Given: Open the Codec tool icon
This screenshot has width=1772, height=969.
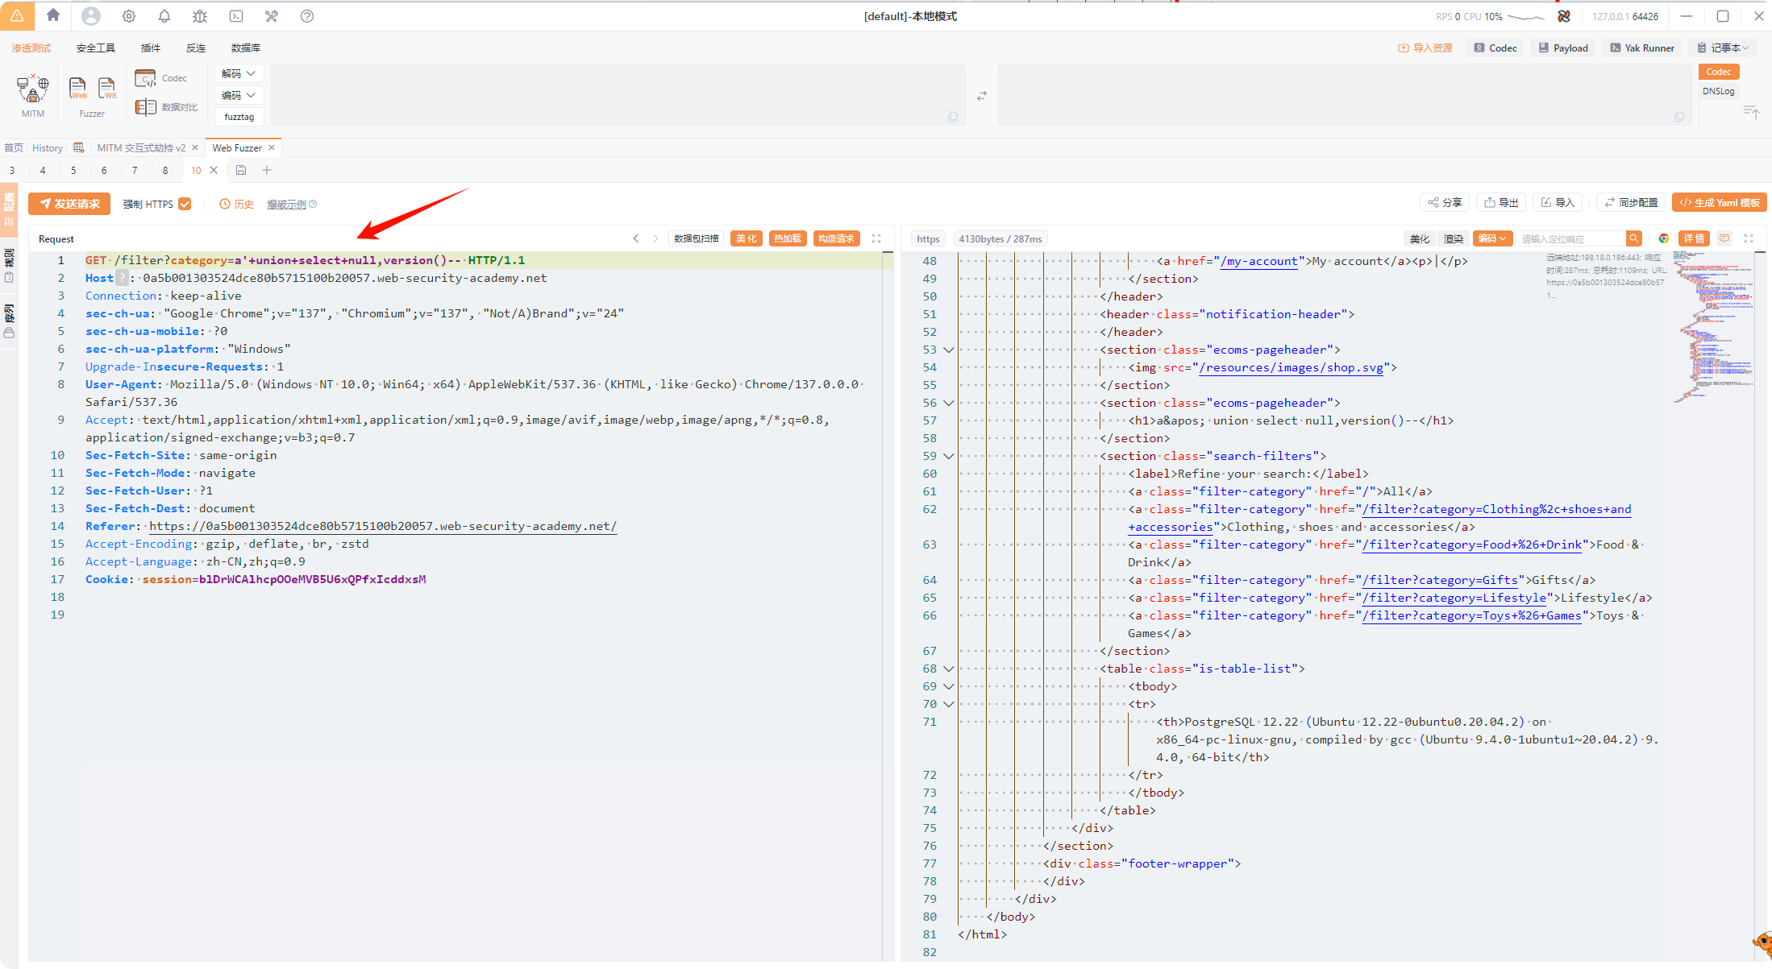Looking at the screenshot, I should (146, 78).
